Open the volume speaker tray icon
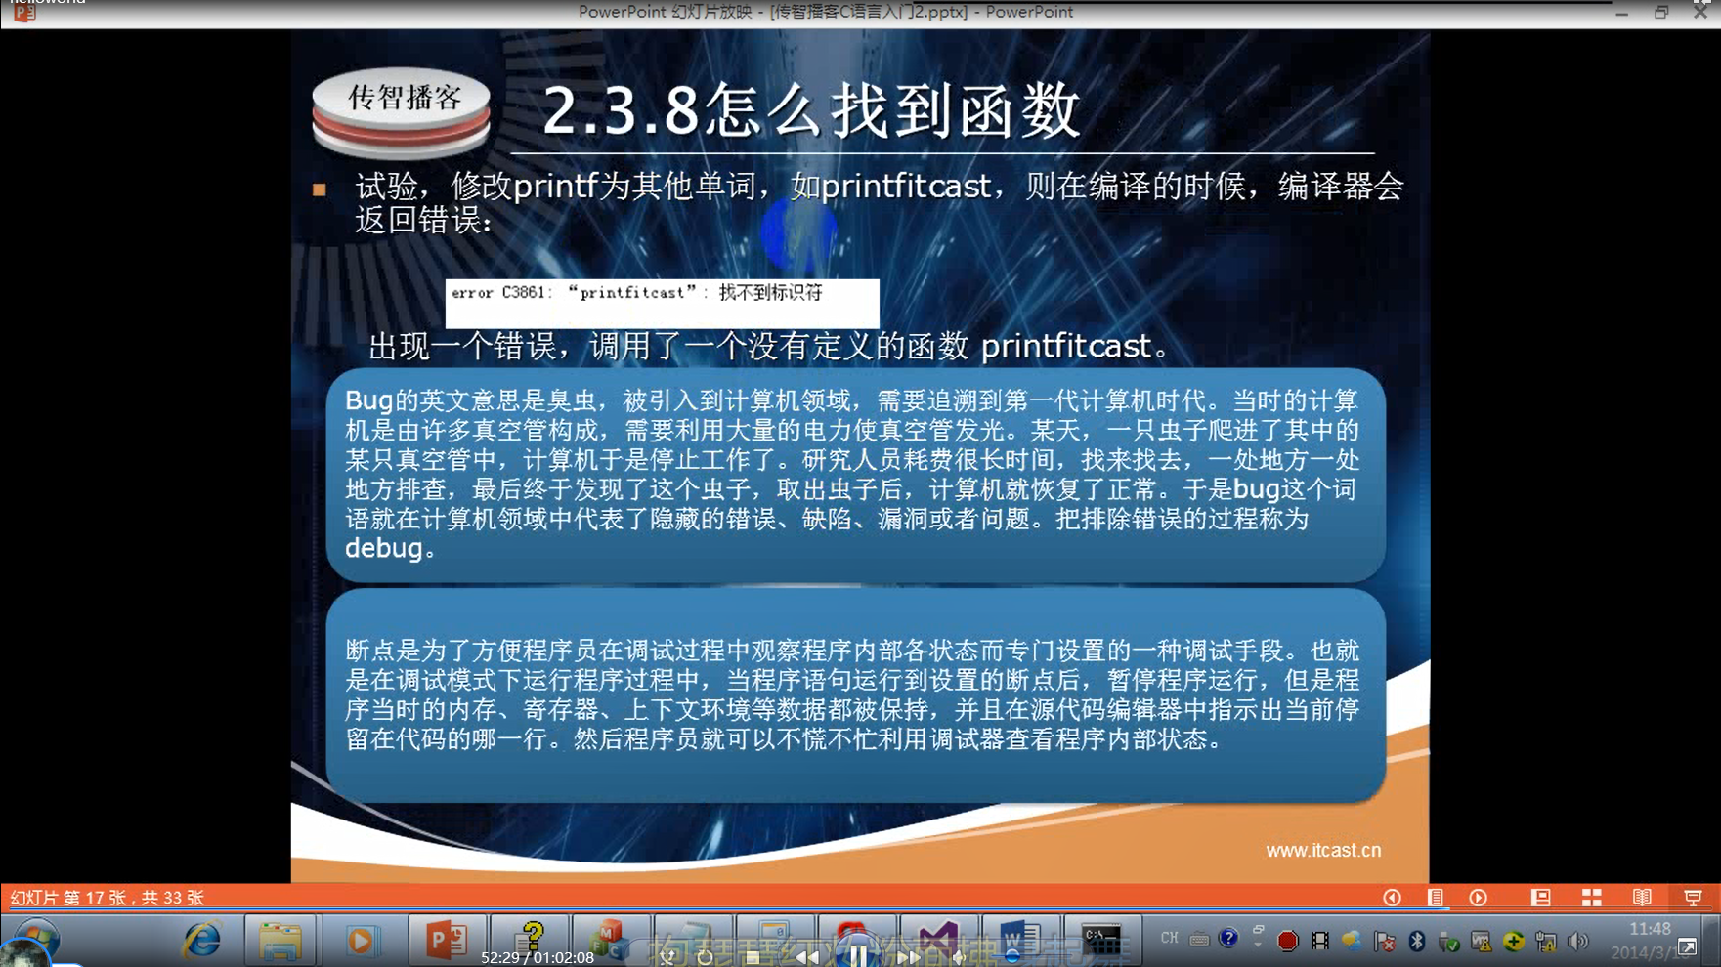The image size is (1721, 967). [1577, 941]
